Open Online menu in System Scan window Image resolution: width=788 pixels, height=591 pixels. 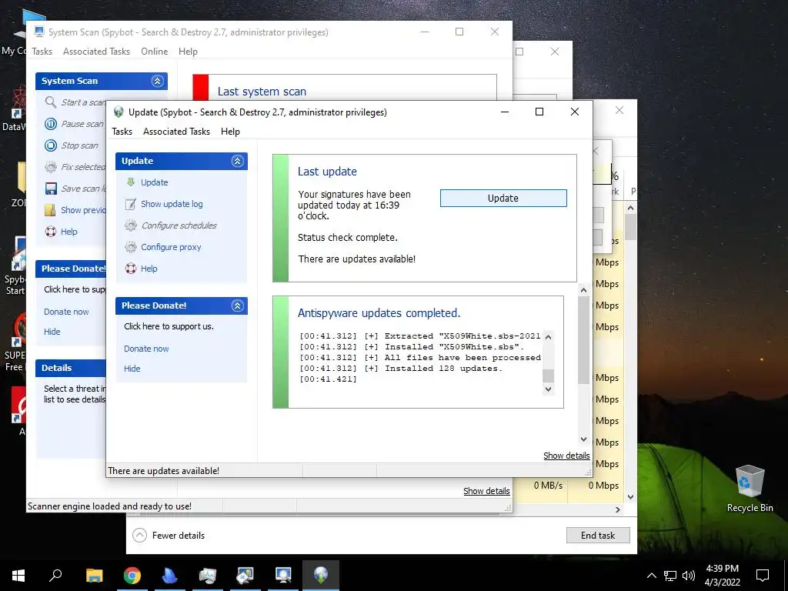pos(154,52)
